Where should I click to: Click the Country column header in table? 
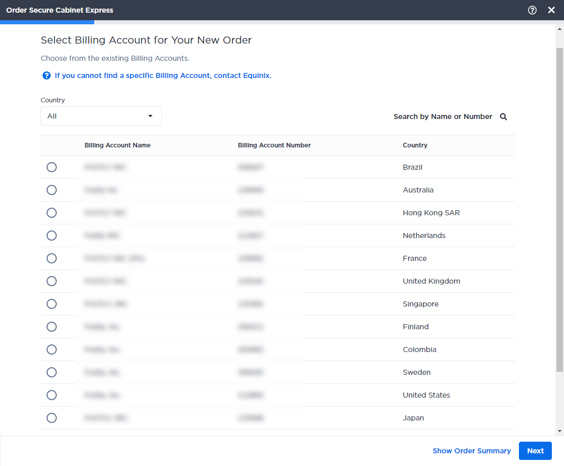tap(415, 145)
